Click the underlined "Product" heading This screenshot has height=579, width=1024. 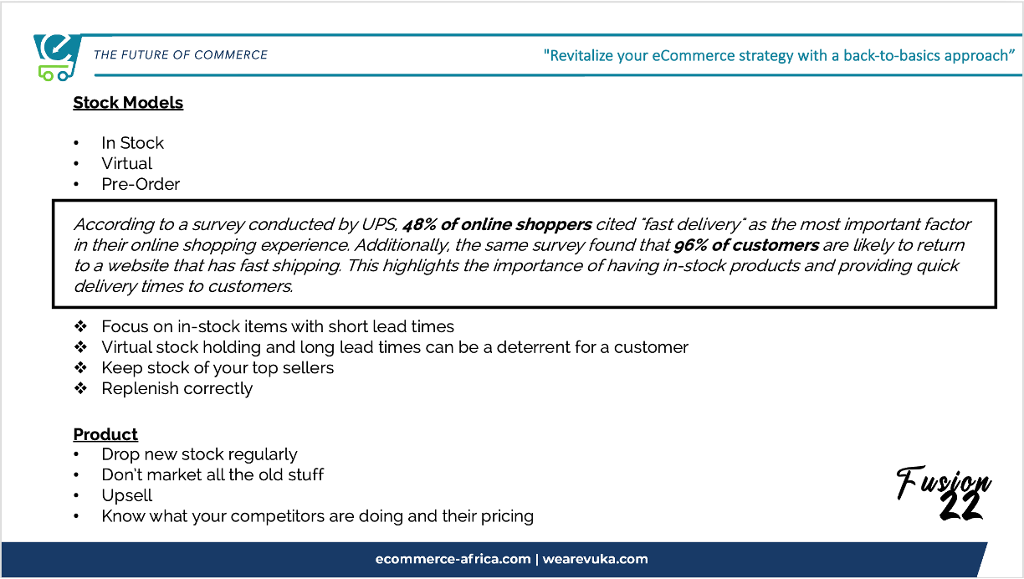[105, 434]
